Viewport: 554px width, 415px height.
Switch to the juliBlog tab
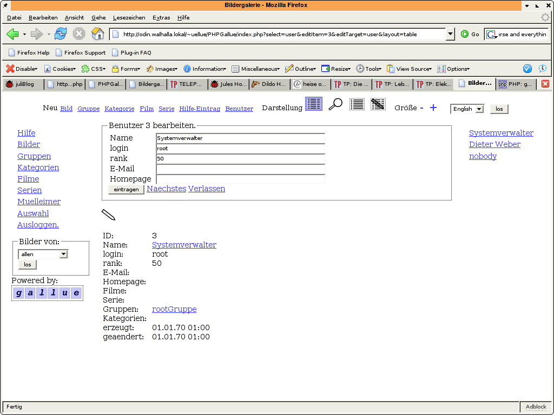click(x=23, y=84)
